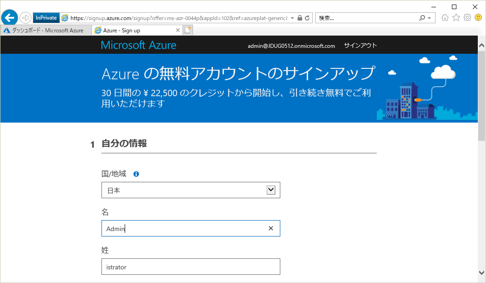
Task: Close the Azure - Sign up tab
Action: tap(177, 30)
